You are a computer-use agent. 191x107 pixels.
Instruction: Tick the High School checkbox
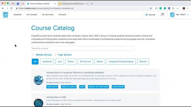(55, 55)
